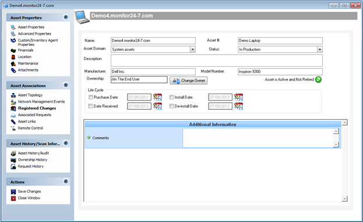Click the Install Date field
The image size is (363, 222).
point(220,97)
